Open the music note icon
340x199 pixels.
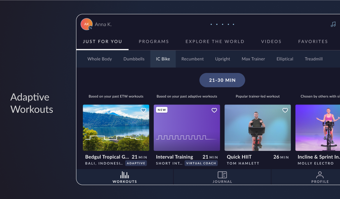pyautogui.click(x=333, y=24)
